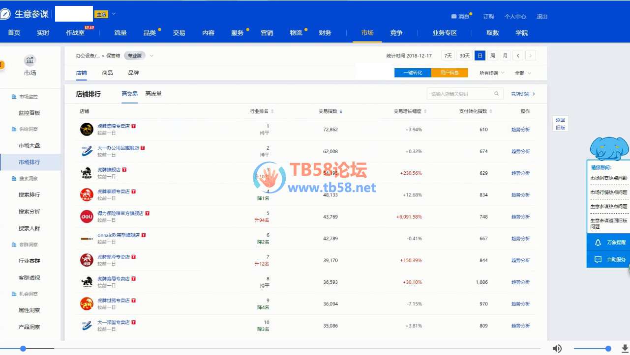Open the 所有终端 dropdown

click(492, 73)
